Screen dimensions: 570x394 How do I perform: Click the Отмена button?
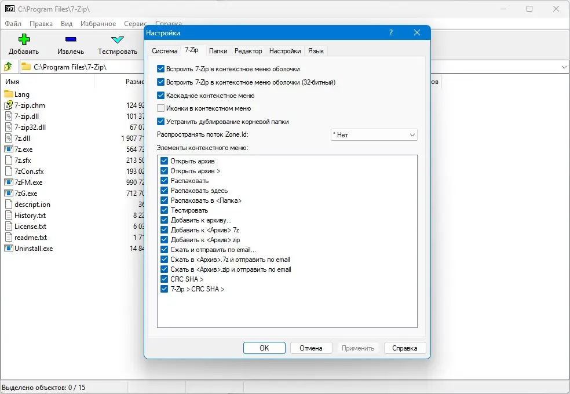(x=311, y=348)
